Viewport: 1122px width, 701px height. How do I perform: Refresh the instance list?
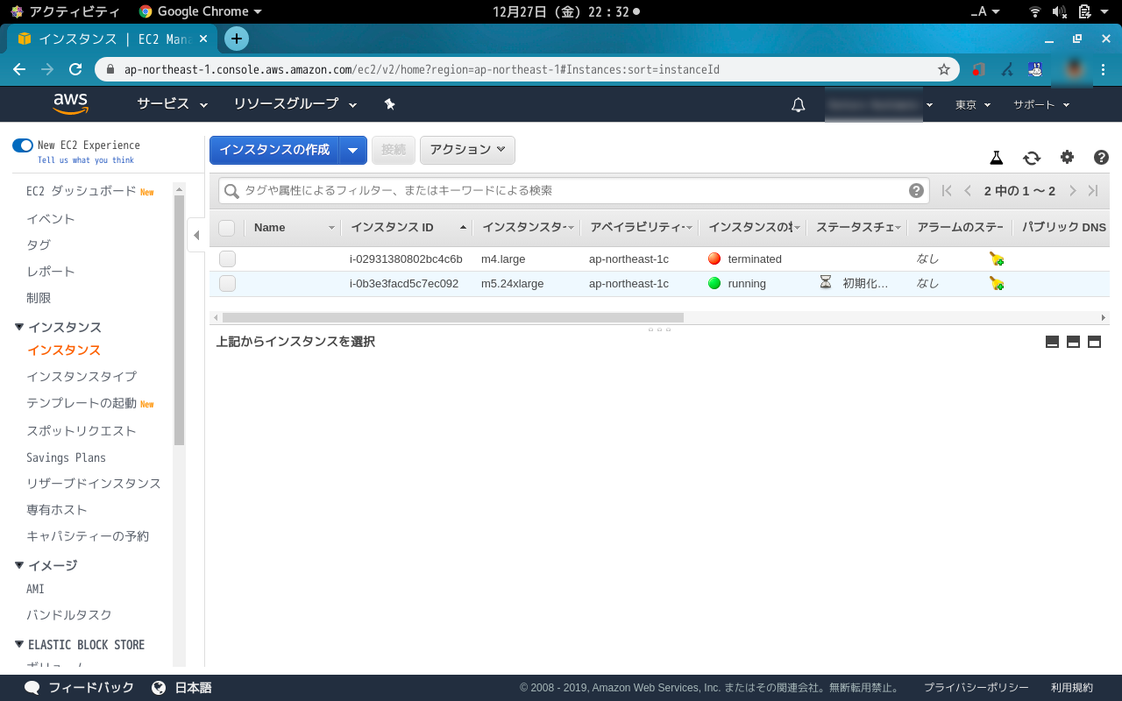click(1032, 158)
